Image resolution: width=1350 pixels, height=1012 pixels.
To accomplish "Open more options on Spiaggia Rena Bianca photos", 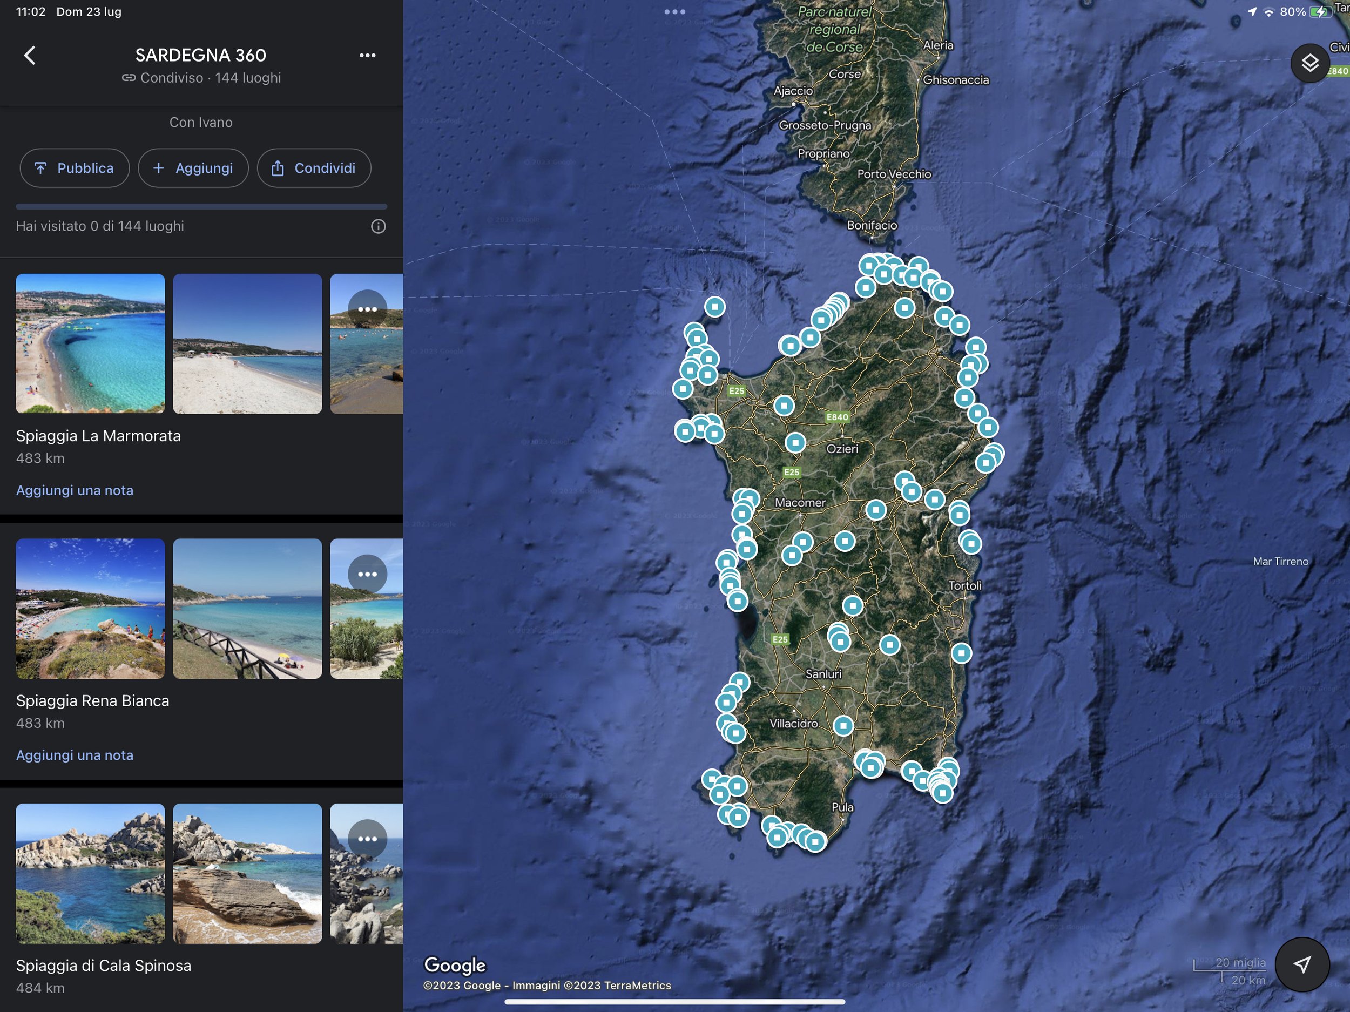I will point(367,575).
